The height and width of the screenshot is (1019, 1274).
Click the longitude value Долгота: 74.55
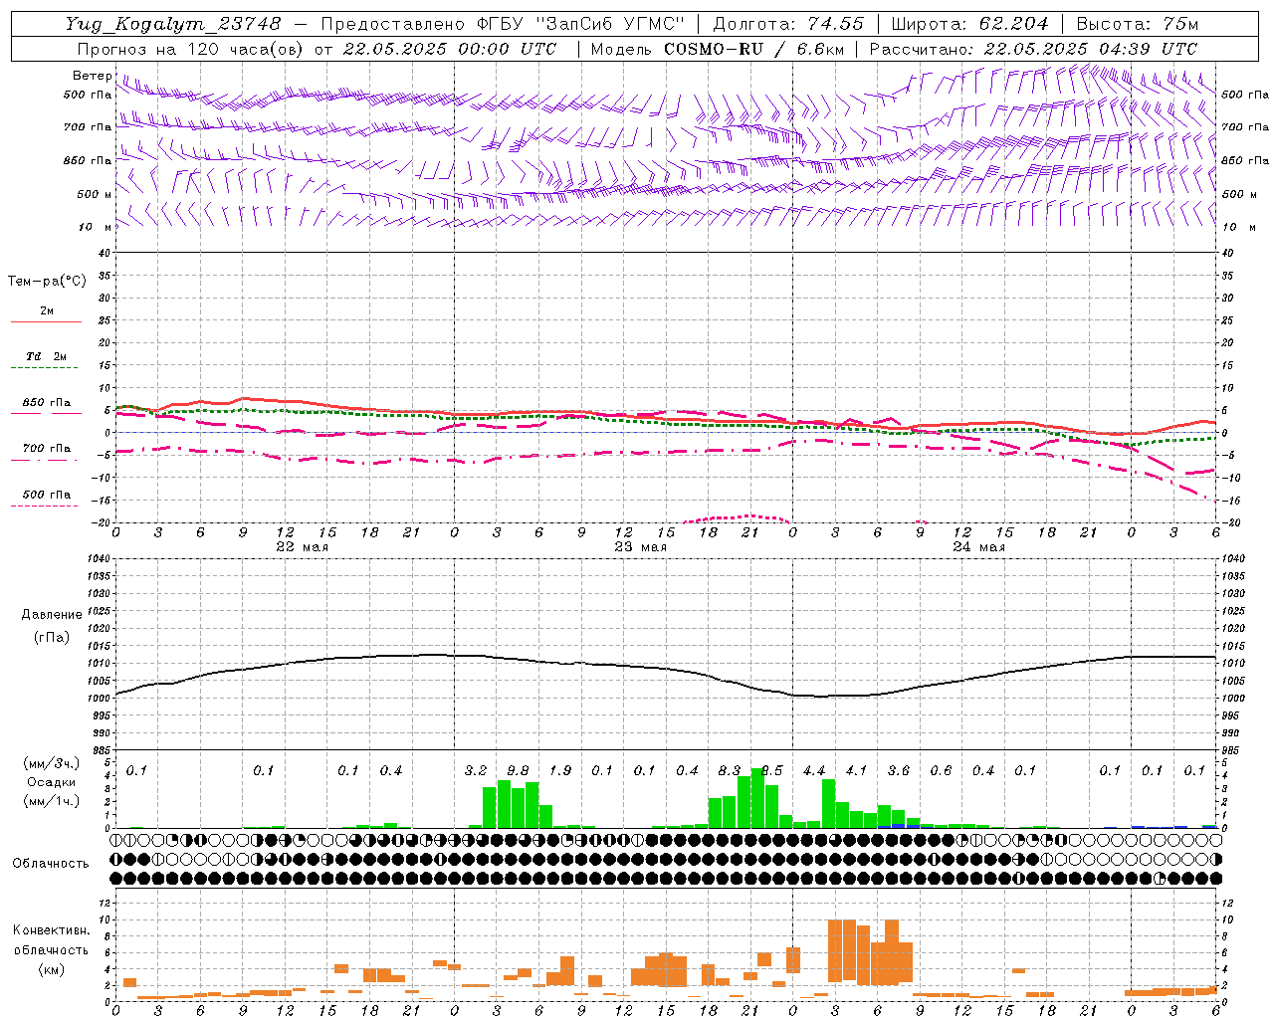tap(788, 24)
